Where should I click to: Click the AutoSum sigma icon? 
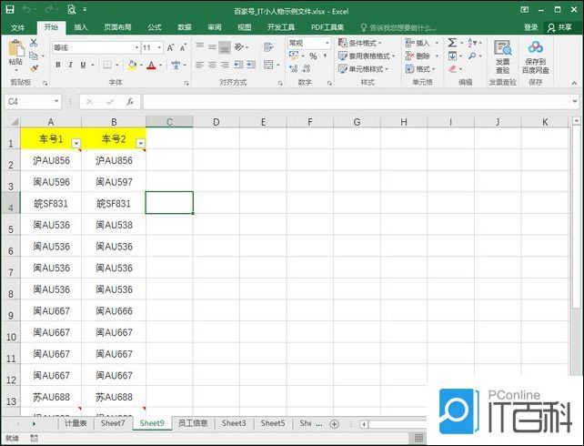pos(452,43)
